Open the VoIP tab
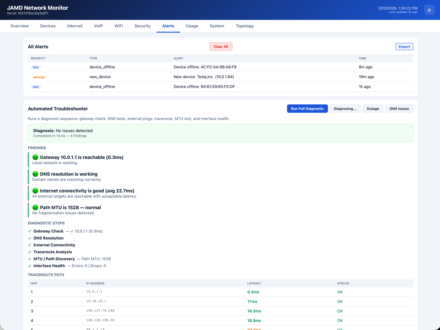The height and width of the screenshot is (330, 440). (x=98, y=26)
